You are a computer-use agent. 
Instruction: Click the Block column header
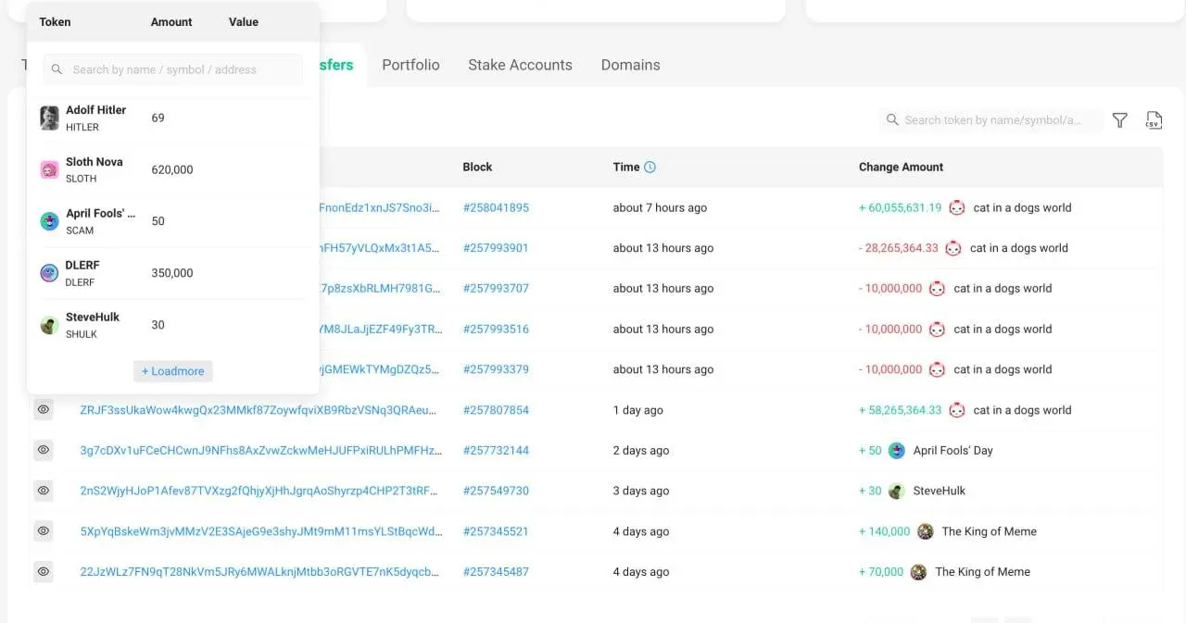pyautogui.click(x=477, y=168)
